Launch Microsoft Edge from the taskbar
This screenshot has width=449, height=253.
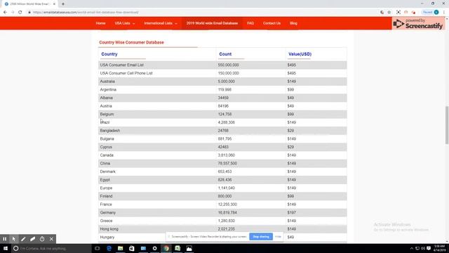click(x=109, y=248)
